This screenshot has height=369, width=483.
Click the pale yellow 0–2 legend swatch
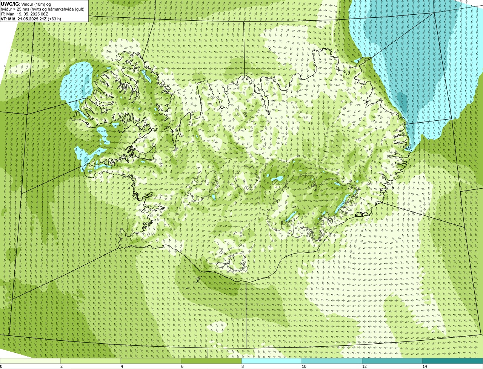(x=30, y=361)
